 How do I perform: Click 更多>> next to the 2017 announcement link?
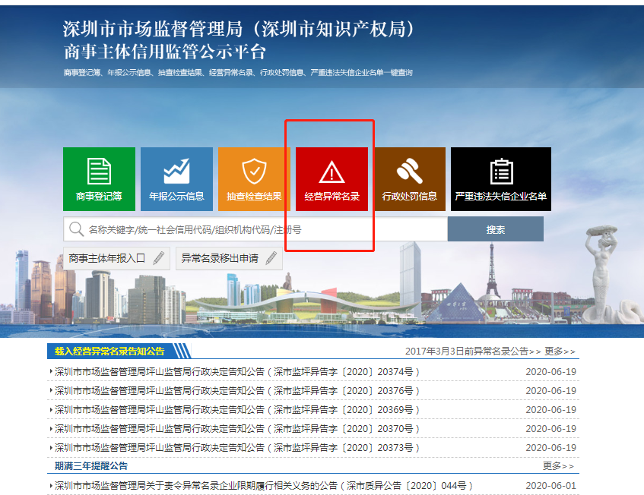[x=560, y=352]
